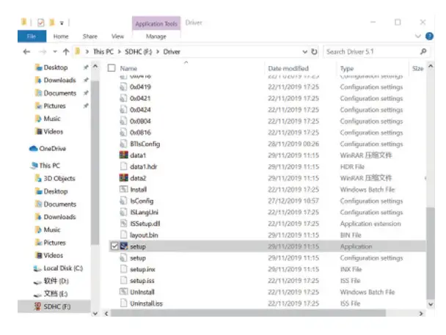Select the data2 WinRAR archive icon

124,178
